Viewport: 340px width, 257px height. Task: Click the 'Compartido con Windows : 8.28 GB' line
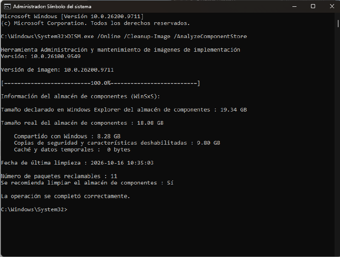pos(67,136)
